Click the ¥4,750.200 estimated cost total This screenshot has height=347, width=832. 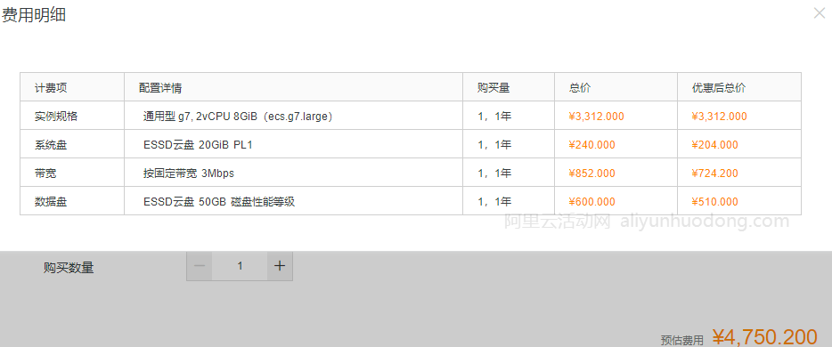(x=764, y=337)
